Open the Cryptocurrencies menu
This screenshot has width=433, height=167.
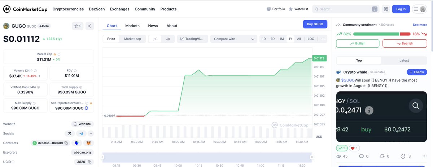(68, 9)
